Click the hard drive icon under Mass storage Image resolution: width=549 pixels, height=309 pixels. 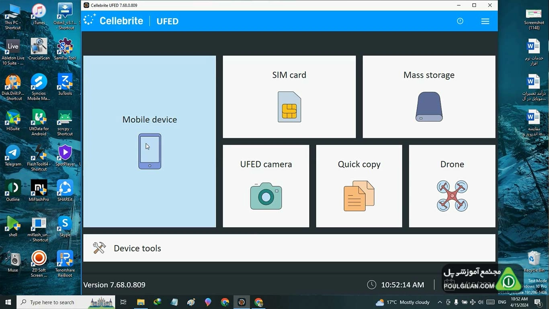pos(429,107)
